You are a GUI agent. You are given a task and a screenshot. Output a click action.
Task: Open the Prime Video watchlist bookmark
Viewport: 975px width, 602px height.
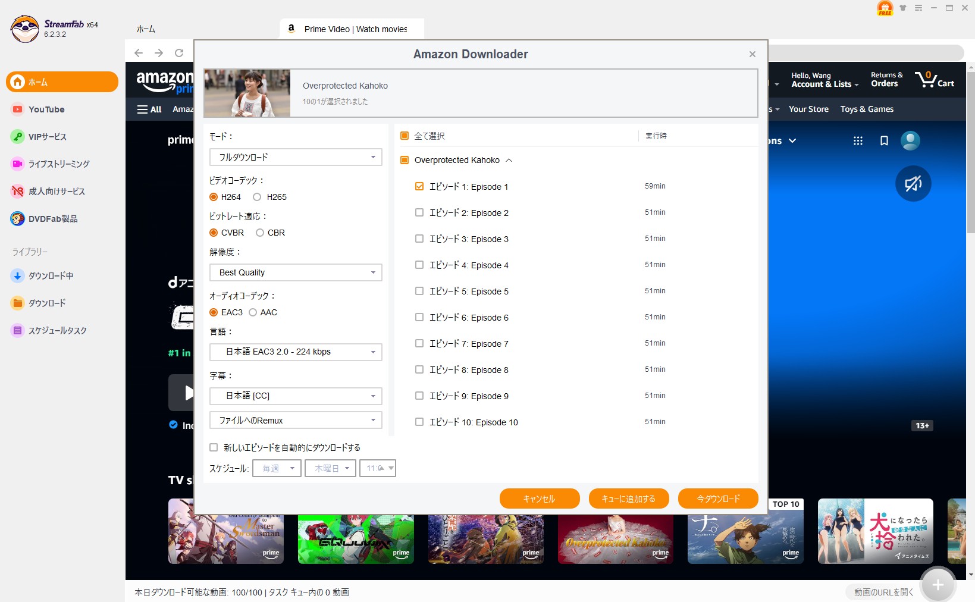[x=884, y=141]
